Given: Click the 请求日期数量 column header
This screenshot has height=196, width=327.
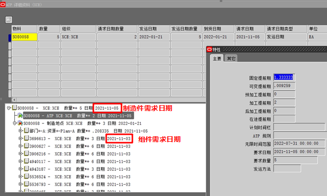Looking at the screenshot, I should click(117, 29).
